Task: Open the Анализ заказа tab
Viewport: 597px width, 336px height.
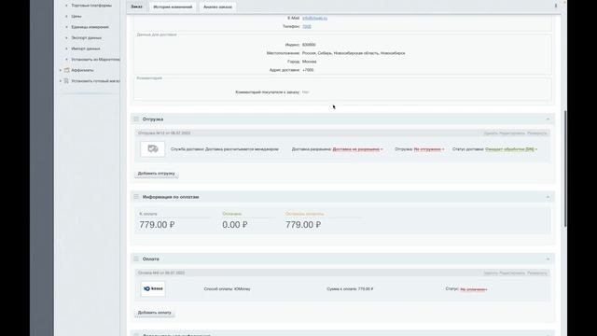Action: (x=217, y=7)
